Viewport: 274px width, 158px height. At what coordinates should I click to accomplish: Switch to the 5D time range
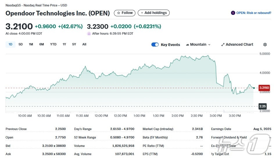[21, 44]
